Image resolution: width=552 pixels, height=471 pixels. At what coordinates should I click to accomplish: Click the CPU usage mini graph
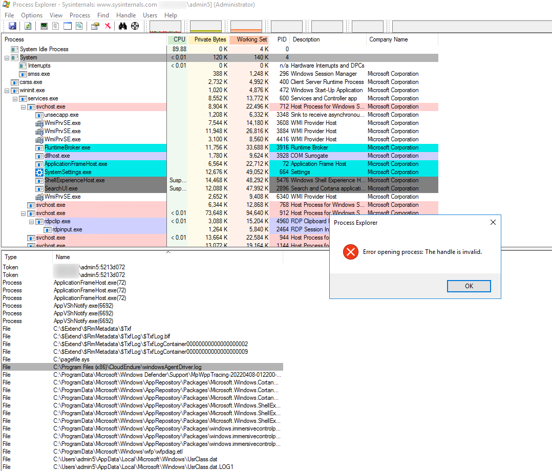pos(165,27)
